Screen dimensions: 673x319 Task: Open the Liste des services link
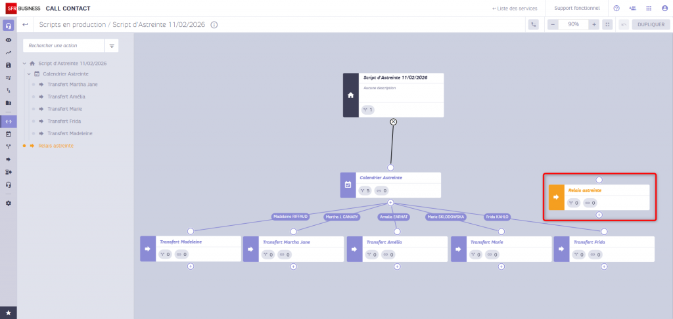[515, 9]
